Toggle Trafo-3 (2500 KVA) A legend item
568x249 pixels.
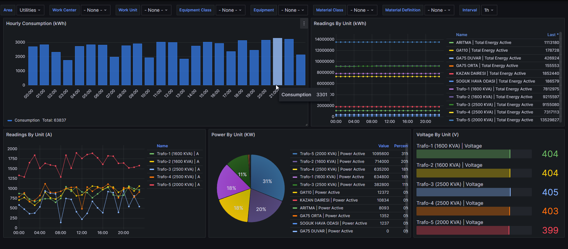point(178,169)
